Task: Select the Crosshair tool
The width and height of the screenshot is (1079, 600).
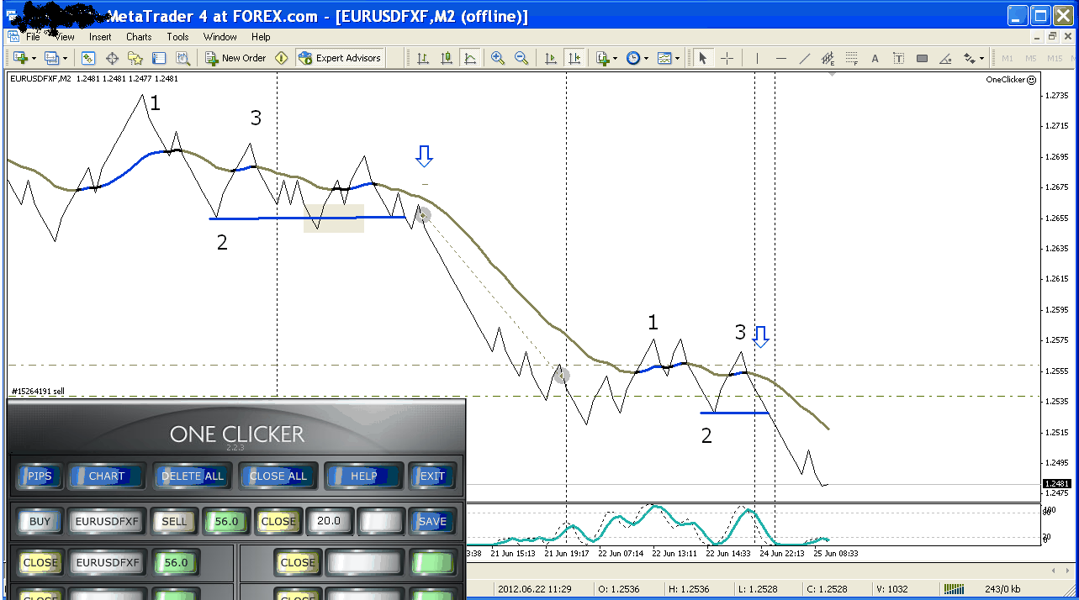Action: coord(727,58)
